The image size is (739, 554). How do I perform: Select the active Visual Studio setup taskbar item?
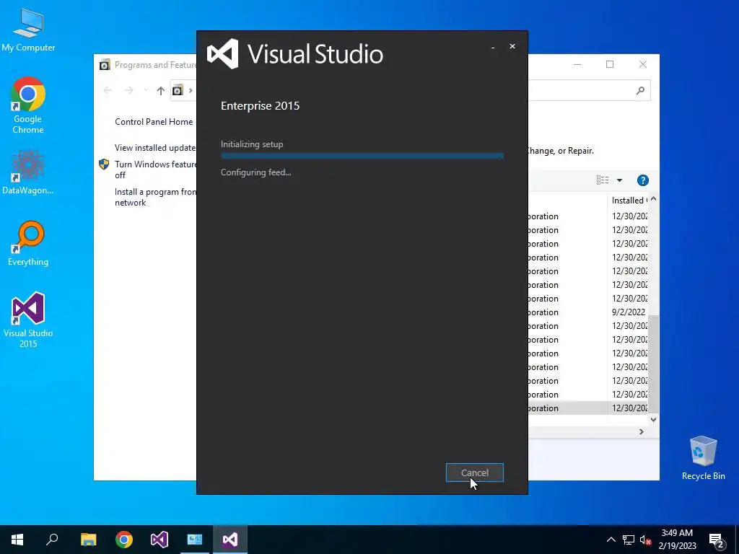230,540
